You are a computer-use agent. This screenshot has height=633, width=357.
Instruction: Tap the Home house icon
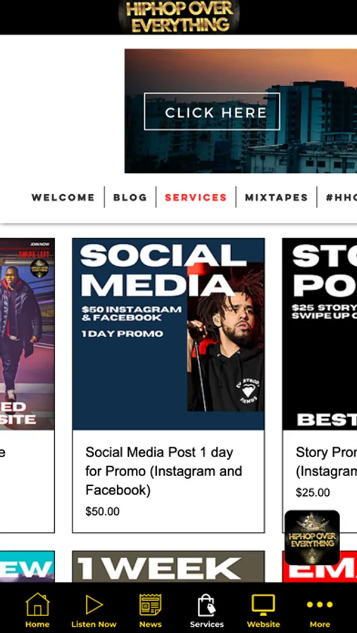pos(37,604)
